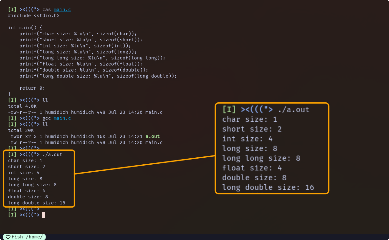Screen dimensions: 389x240
Task: Open main.c link after cas command
Action: (x=62, y=10)
